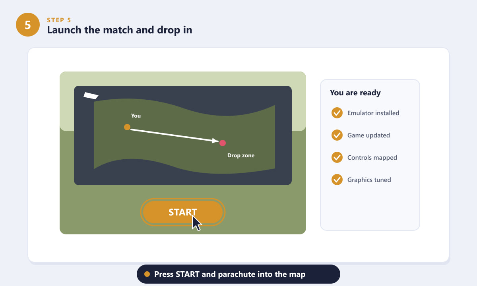
Task: Click the white plane icon on map
Action: point(91,96)
